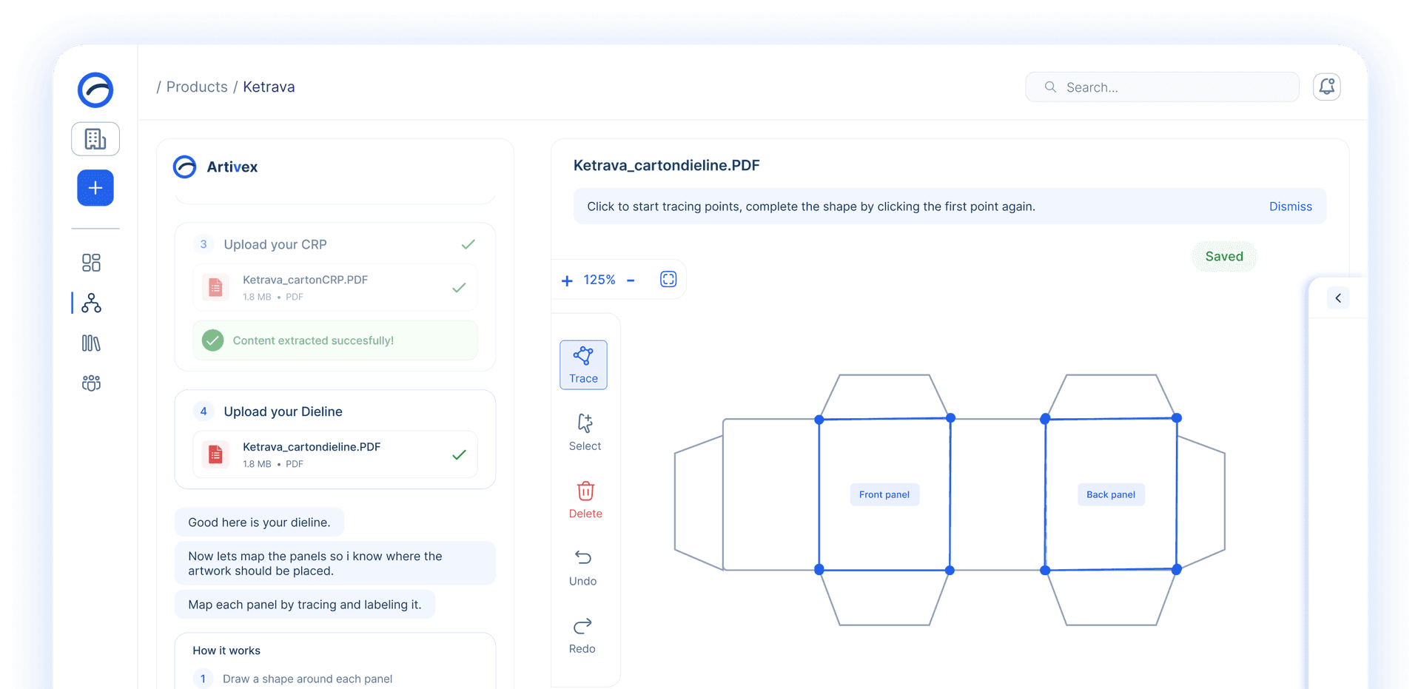The width and height of the screenshot is (1421, 689).
Task: Click the red PDF icon for the dieline file
Action: point(215,454)
